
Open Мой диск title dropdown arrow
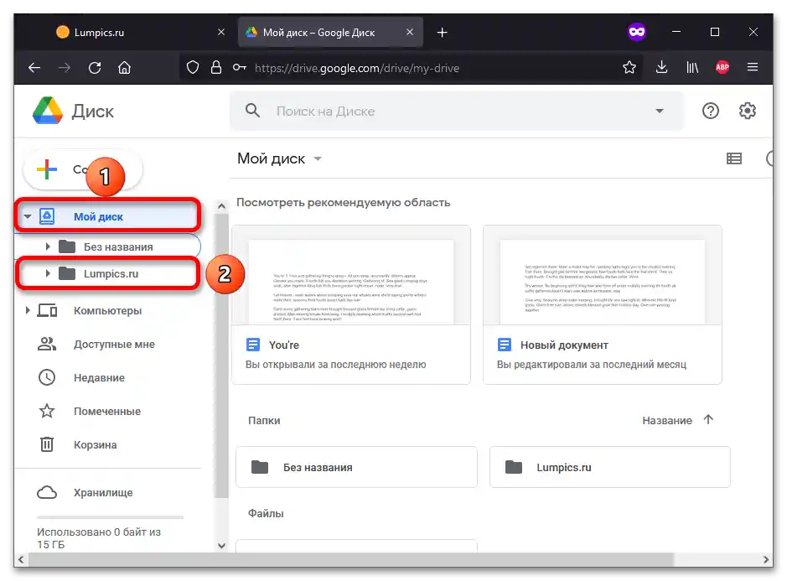(x=317, y=158)
